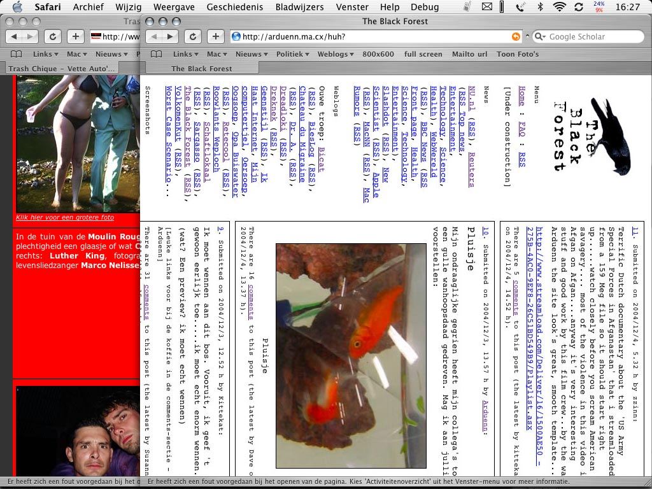Click the phone status menu bar icon
The height and width of the screenshot is (489, 652).
[520, 6]
